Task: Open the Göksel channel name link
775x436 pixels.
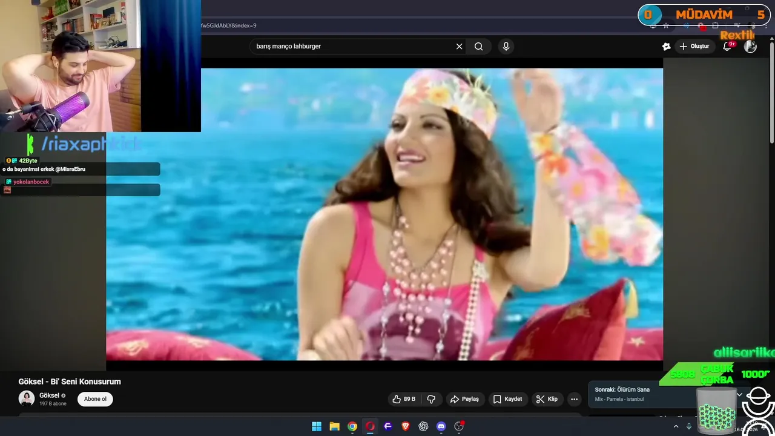Action: [49, 395]
